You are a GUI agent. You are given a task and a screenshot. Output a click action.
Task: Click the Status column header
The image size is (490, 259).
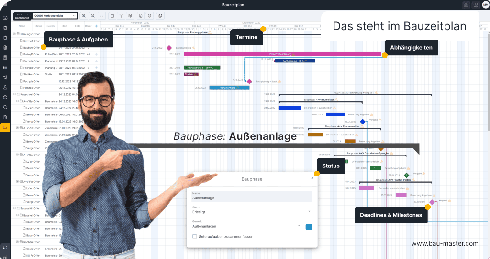[38, 26]
